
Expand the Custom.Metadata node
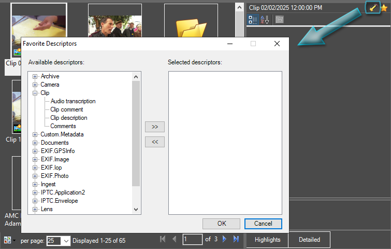click(x=35, y=134)
